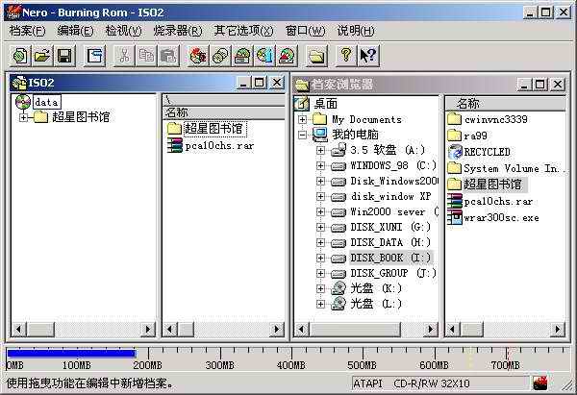
Task: Select the disk_window XP drive row
Action: [x=381, y=196]
